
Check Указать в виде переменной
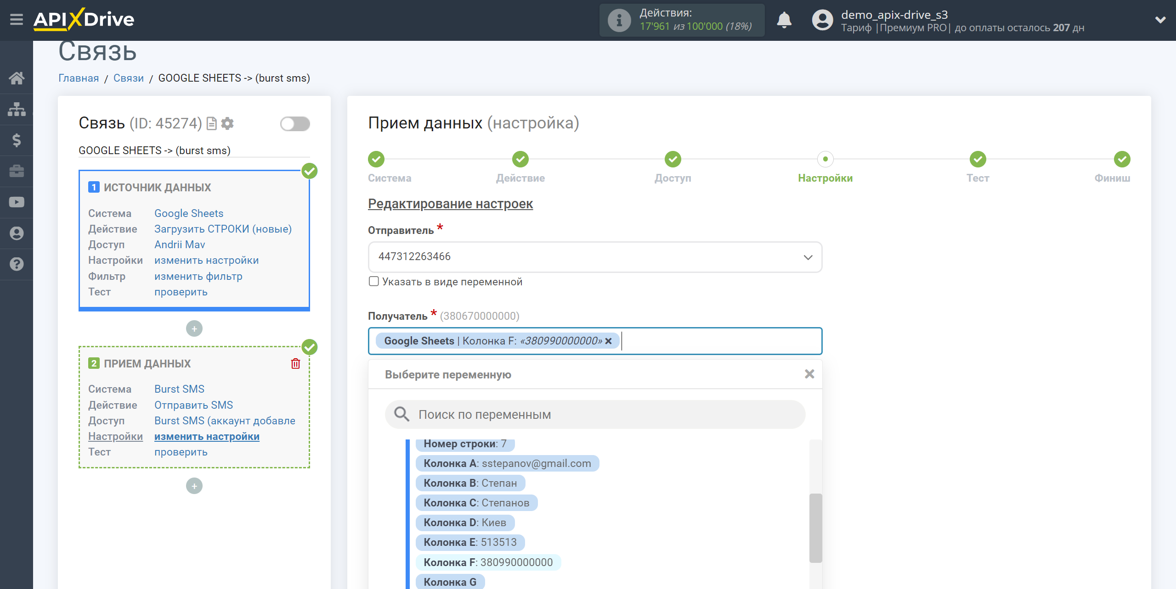[374, 281]
